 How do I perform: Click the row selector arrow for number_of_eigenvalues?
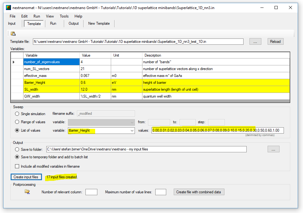pyautogui.click(x=14, y=62)
